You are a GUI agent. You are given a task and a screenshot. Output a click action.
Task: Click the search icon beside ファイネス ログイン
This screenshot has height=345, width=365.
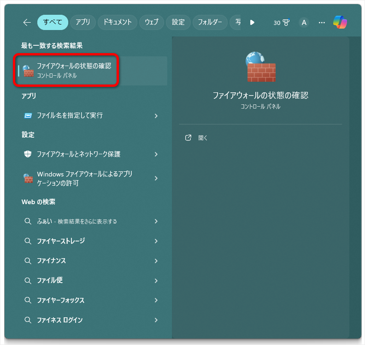click(x=28, y=320)
